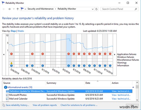
Task: Move the chart to later dates with right arrow
Action: tap(115, 55)
